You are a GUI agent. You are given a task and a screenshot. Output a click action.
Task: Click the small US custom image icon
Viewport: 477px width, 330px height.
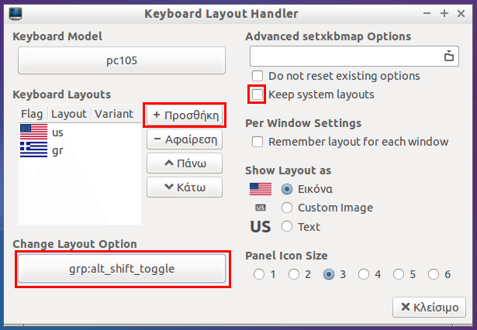(261, 208)
